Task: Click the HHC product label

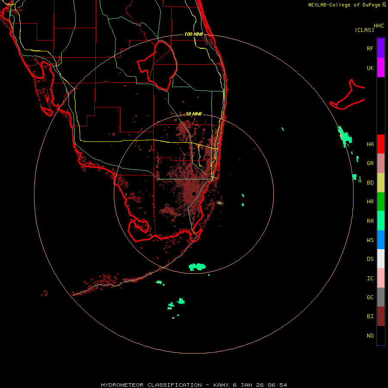Action: tap(379, 26)
